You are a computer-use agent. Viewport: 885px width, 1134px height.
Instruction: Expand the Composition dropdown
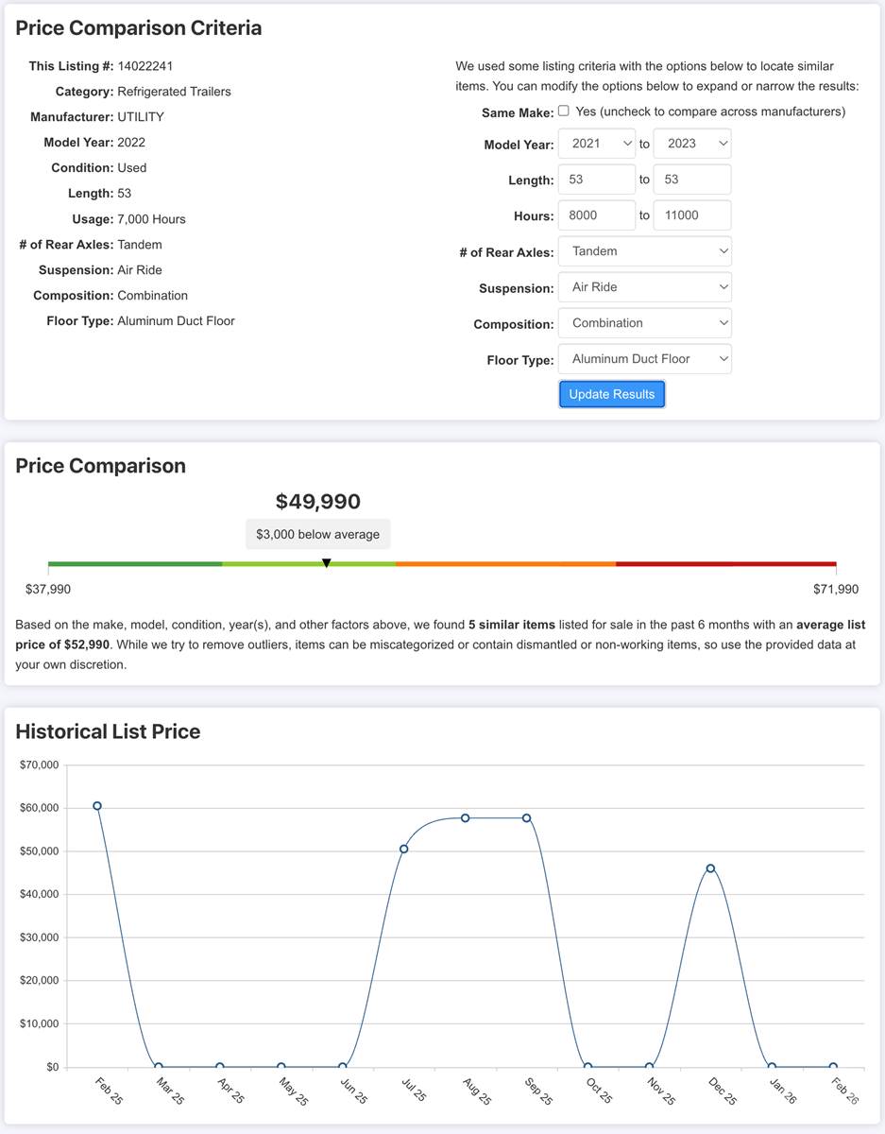(x=644, y=323)
